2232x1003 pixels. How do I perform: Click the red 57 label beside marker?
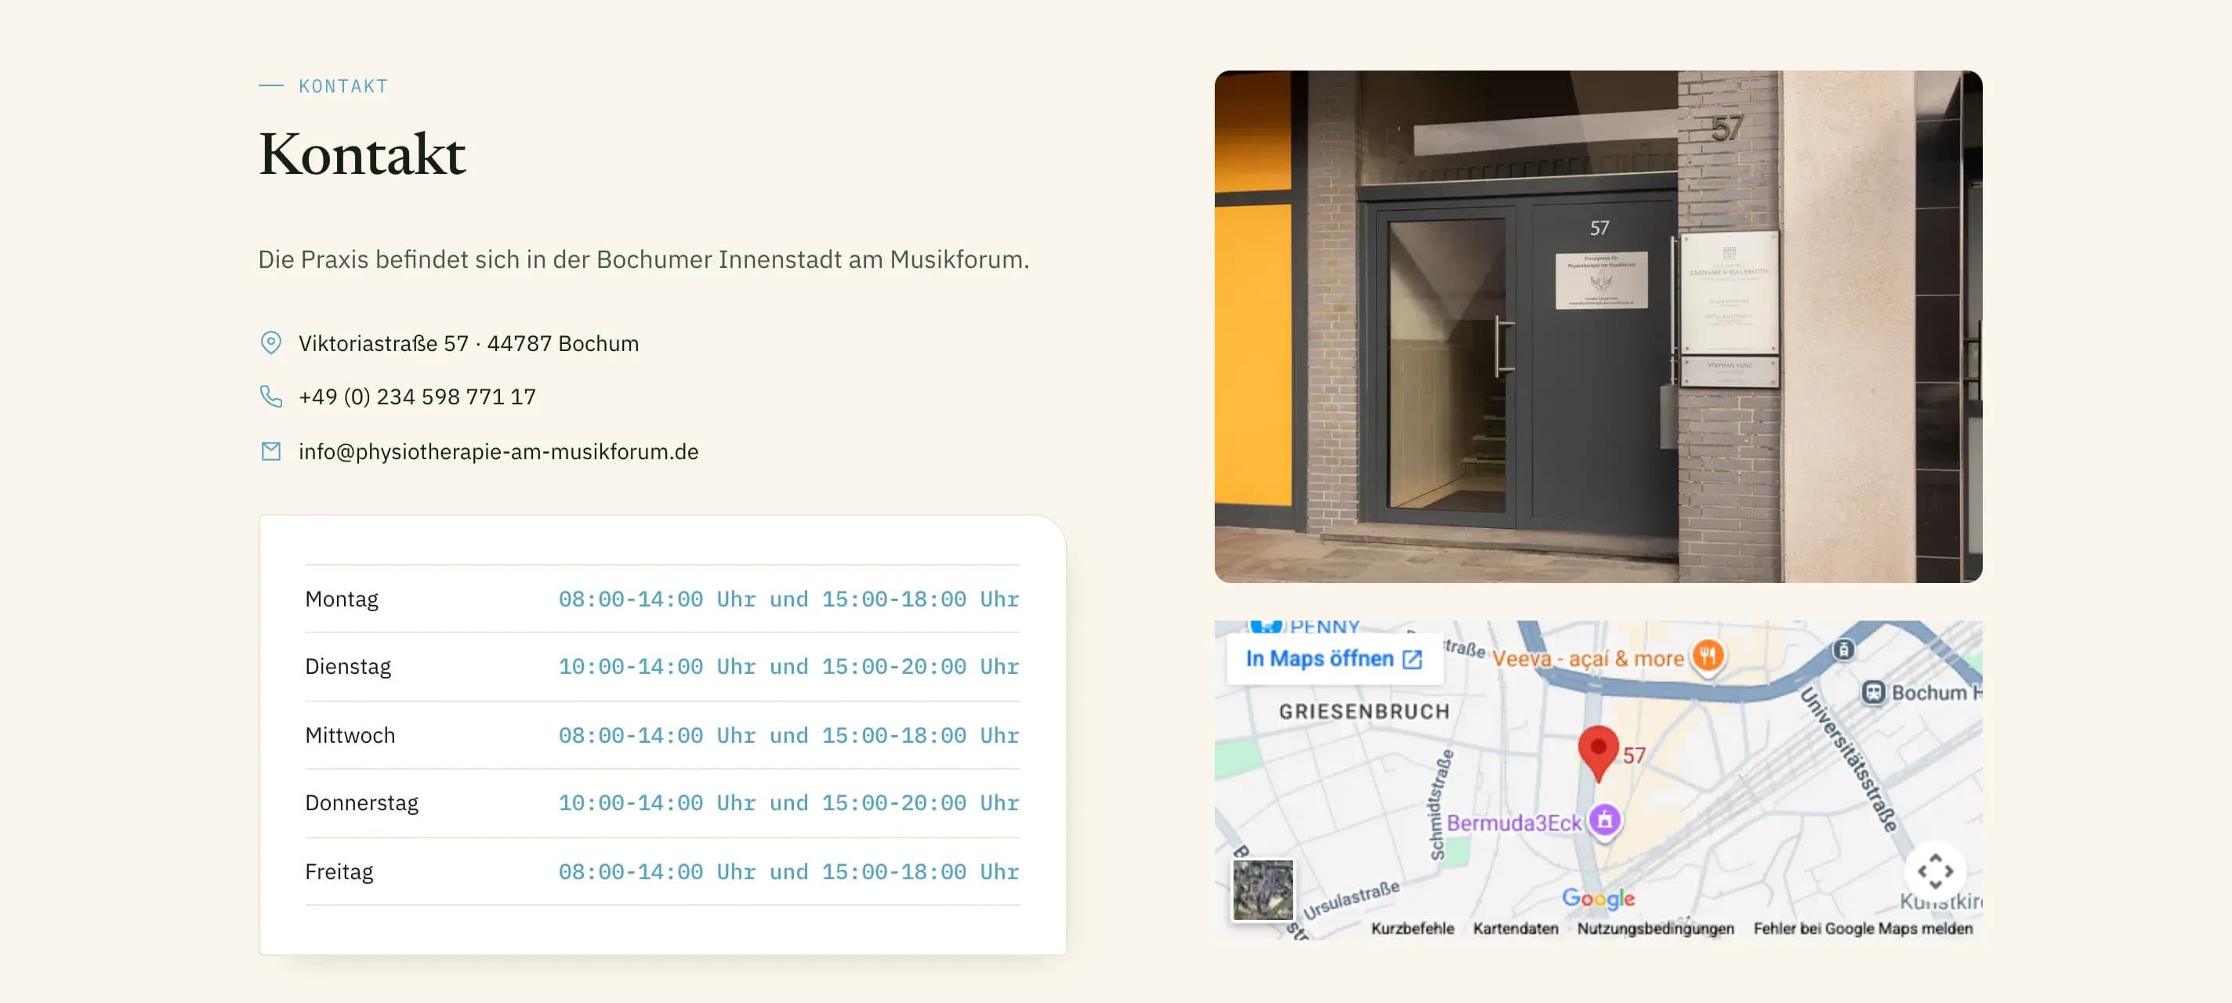pyautogui.click(x=1634, y=755)
